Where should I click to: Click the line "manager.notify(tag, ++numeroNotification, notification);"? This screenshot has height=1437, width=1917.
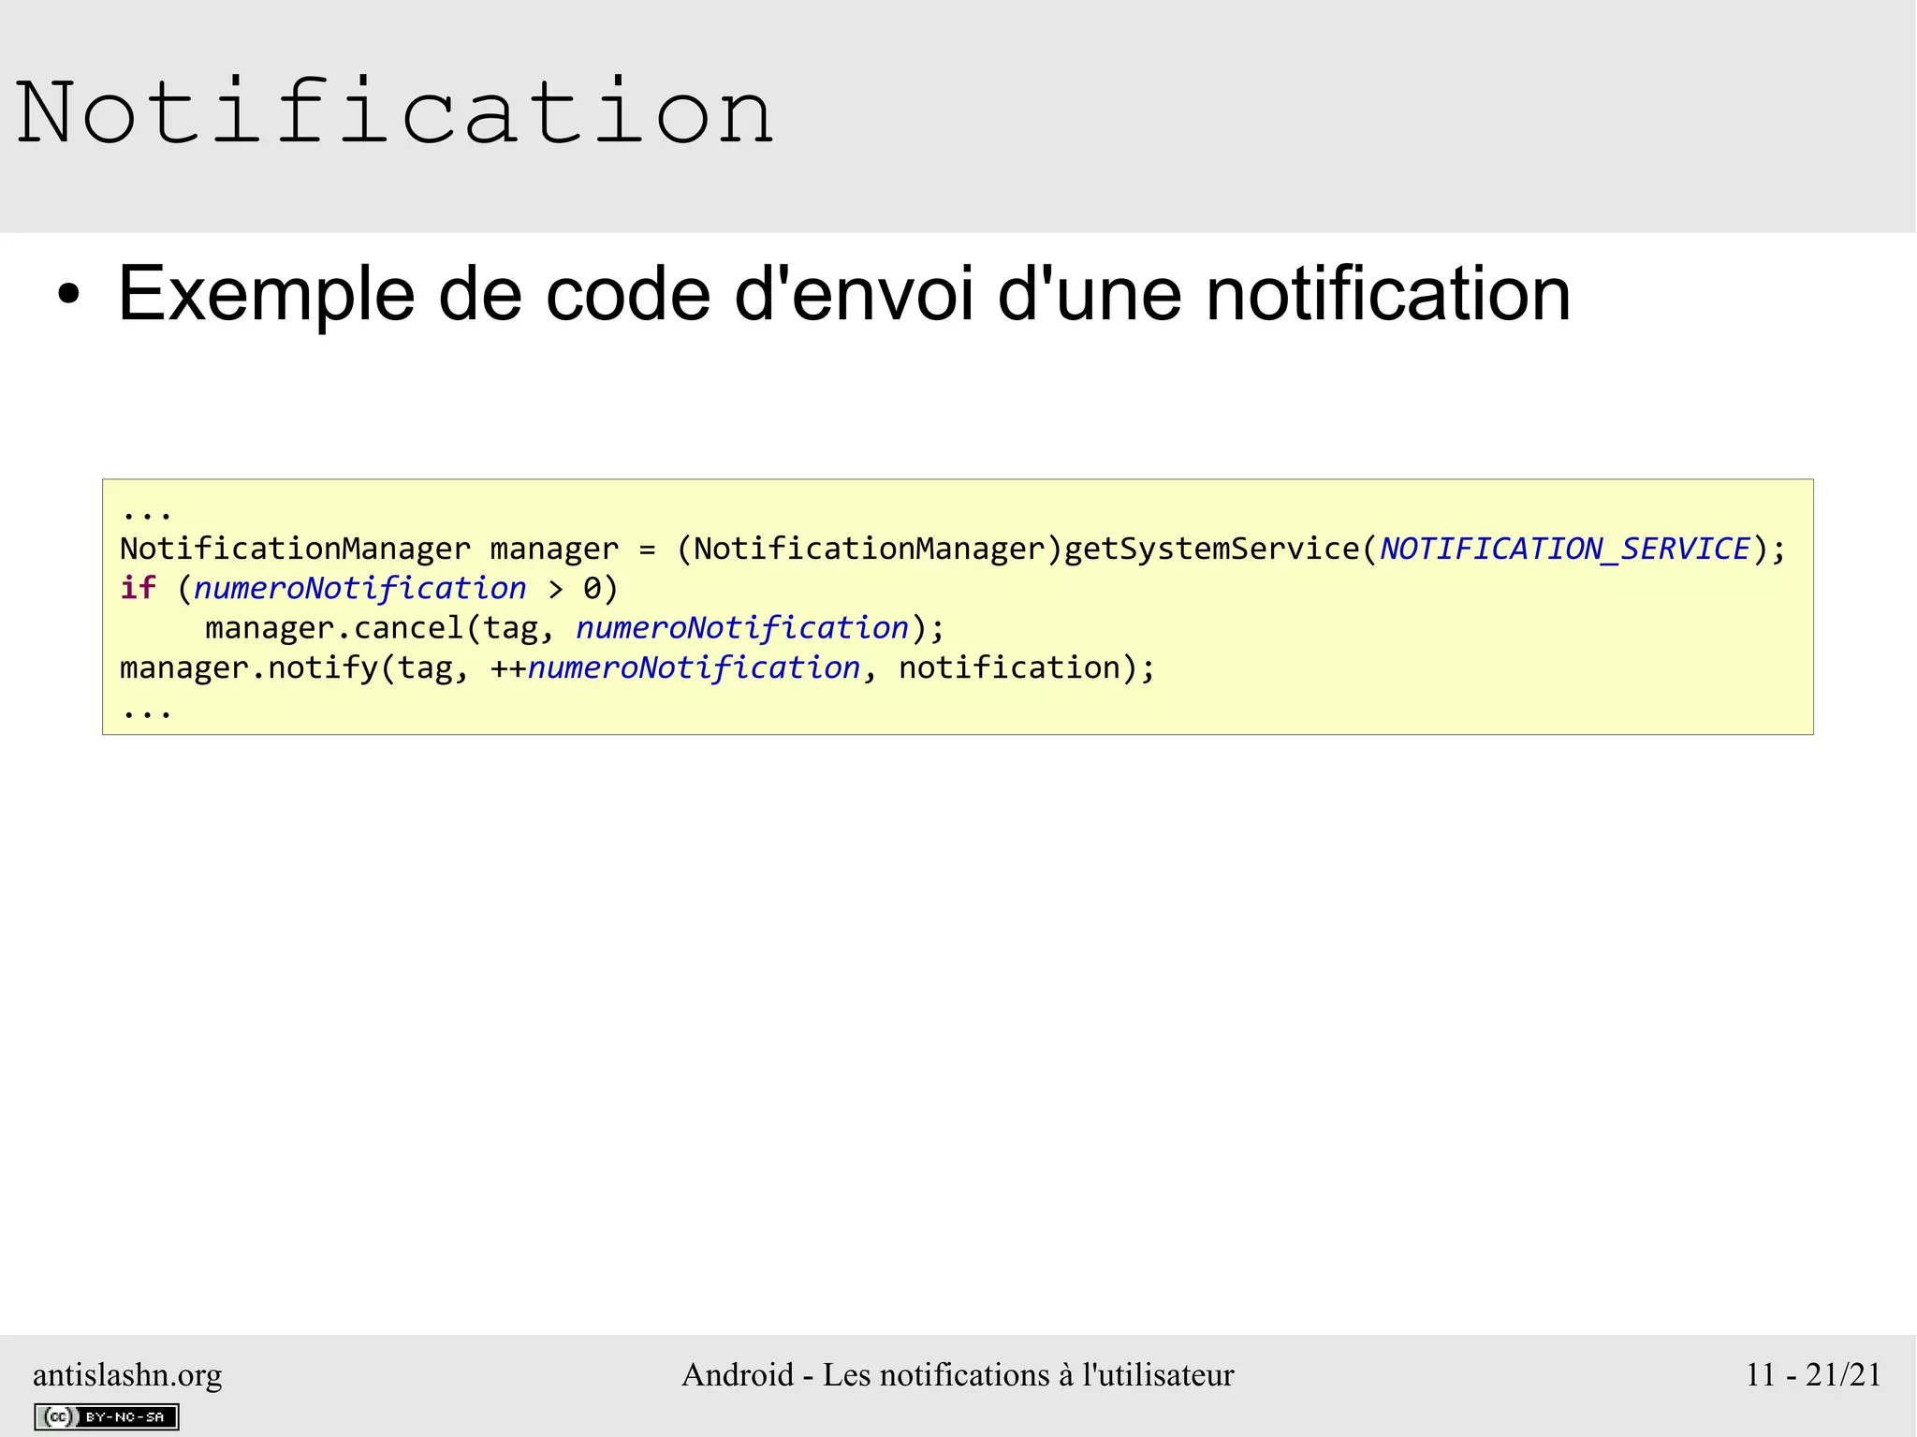637,668
